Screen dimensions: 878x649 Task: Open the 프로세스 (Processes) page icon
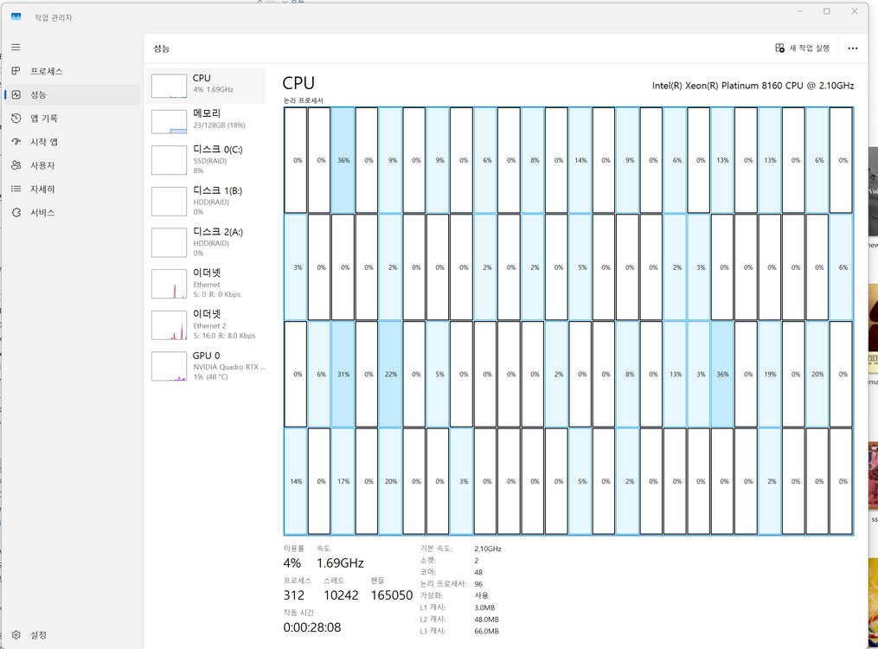[16, 71]
